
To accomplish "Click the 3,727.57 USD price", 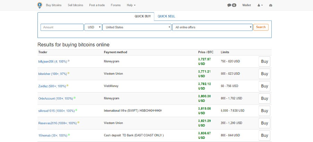I will click(204, 61).
